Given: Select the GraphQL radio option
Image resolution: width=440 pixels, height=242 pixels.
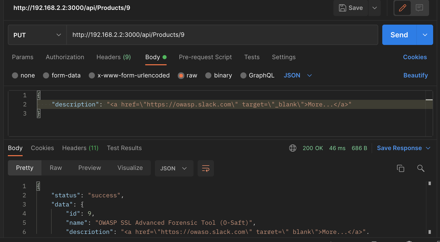Looking at the screenshot, I should (243, 75).
